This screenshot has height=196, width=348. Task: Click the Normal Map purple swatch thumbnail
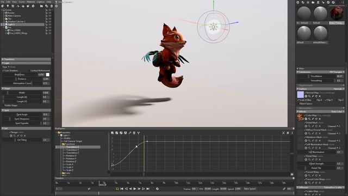[x=300, y=94]
